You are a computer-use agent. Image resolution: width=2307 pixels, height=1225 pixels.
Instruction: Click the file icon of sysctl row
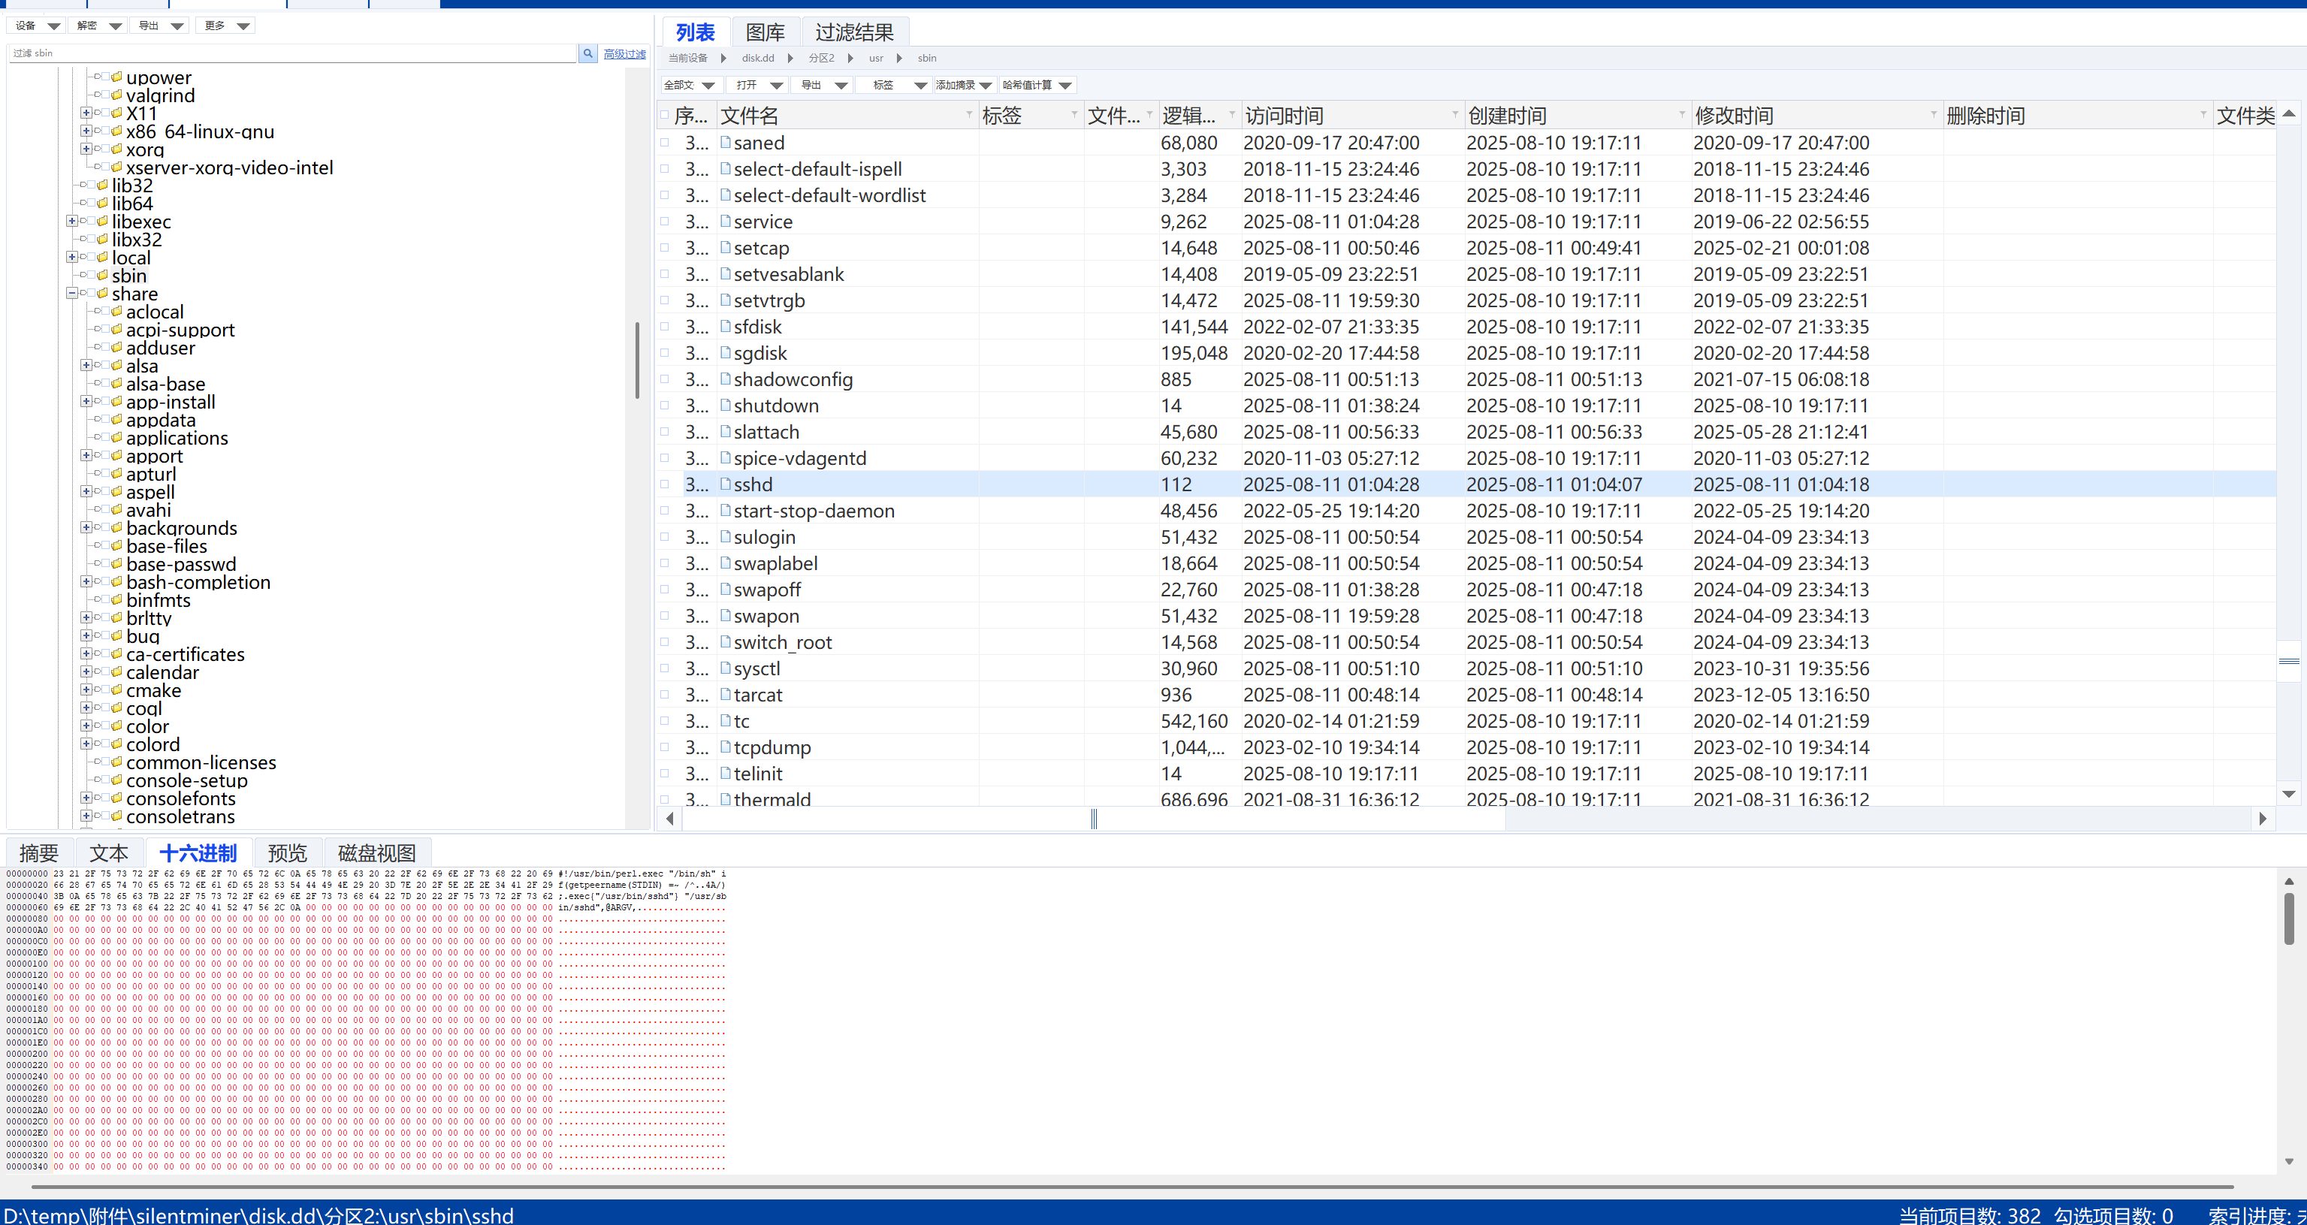tap(726, 668)
